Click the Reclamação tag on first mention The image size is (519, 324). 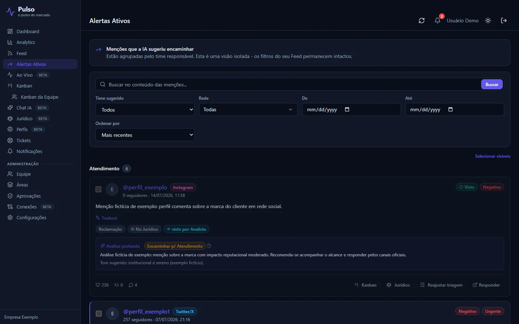point(110,229)
